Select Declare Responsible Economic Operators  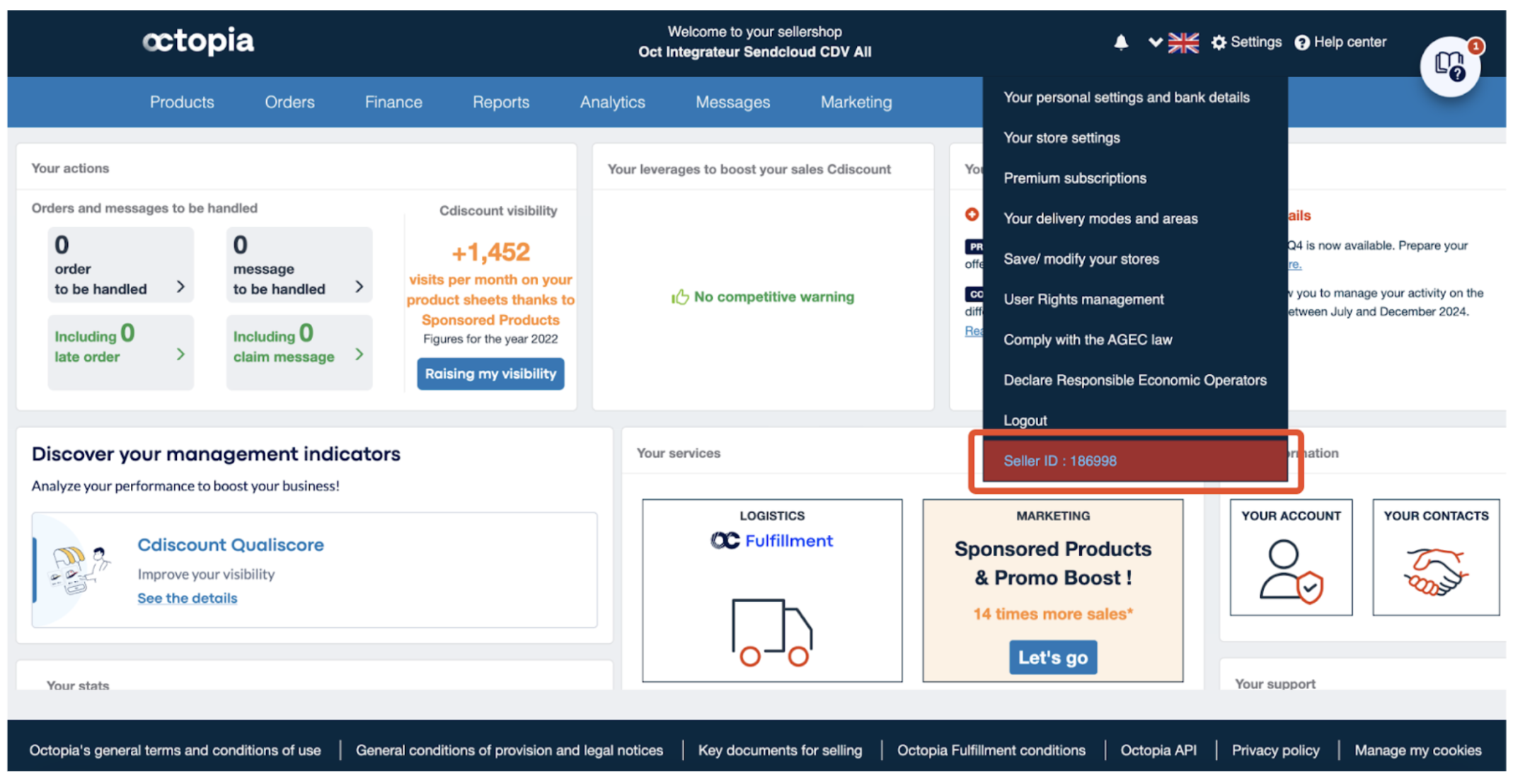1135,380
